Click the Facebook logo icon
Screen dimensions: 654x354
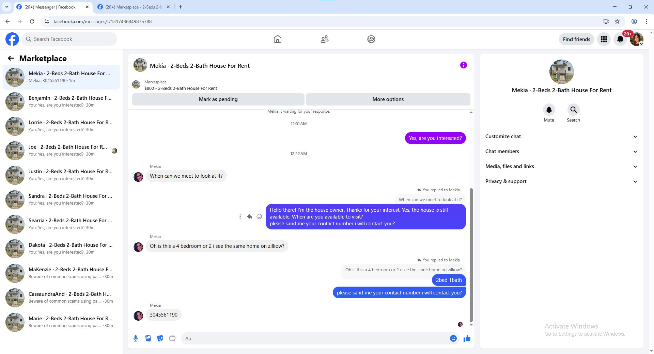click(12, 39)
